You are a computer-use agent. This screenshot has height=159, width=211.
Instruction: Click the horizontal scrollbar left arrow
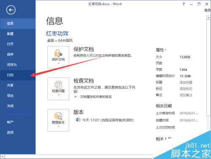pos(3,156)
